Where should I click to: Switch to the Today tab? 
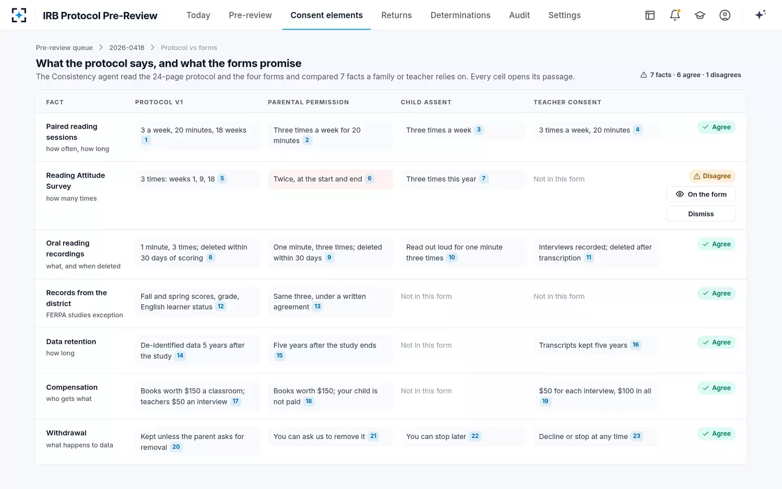(x=198, y=15)
